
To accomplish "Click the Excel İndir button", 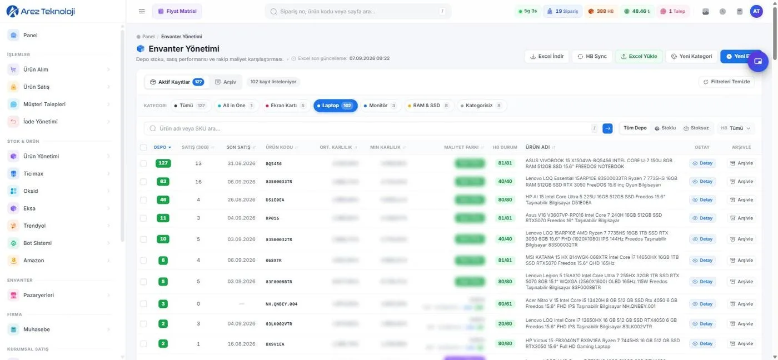I will (x=546, y=56).
